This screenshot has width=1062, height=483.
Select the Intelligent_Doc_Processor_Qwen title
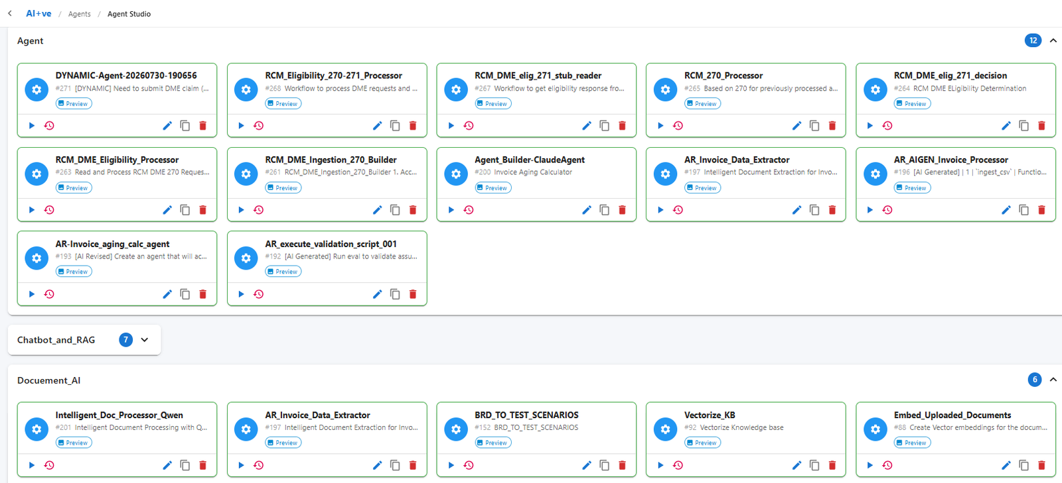[119, 415]
